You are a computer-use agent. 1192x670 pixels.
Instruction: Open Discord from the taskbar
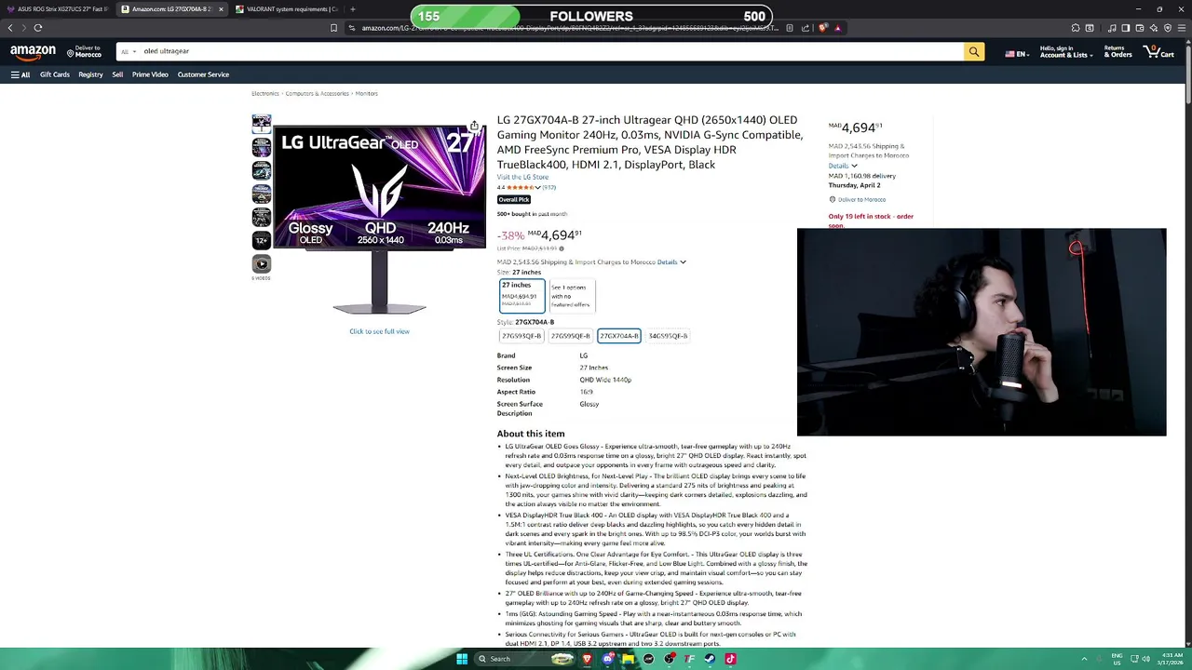(607, 659)
